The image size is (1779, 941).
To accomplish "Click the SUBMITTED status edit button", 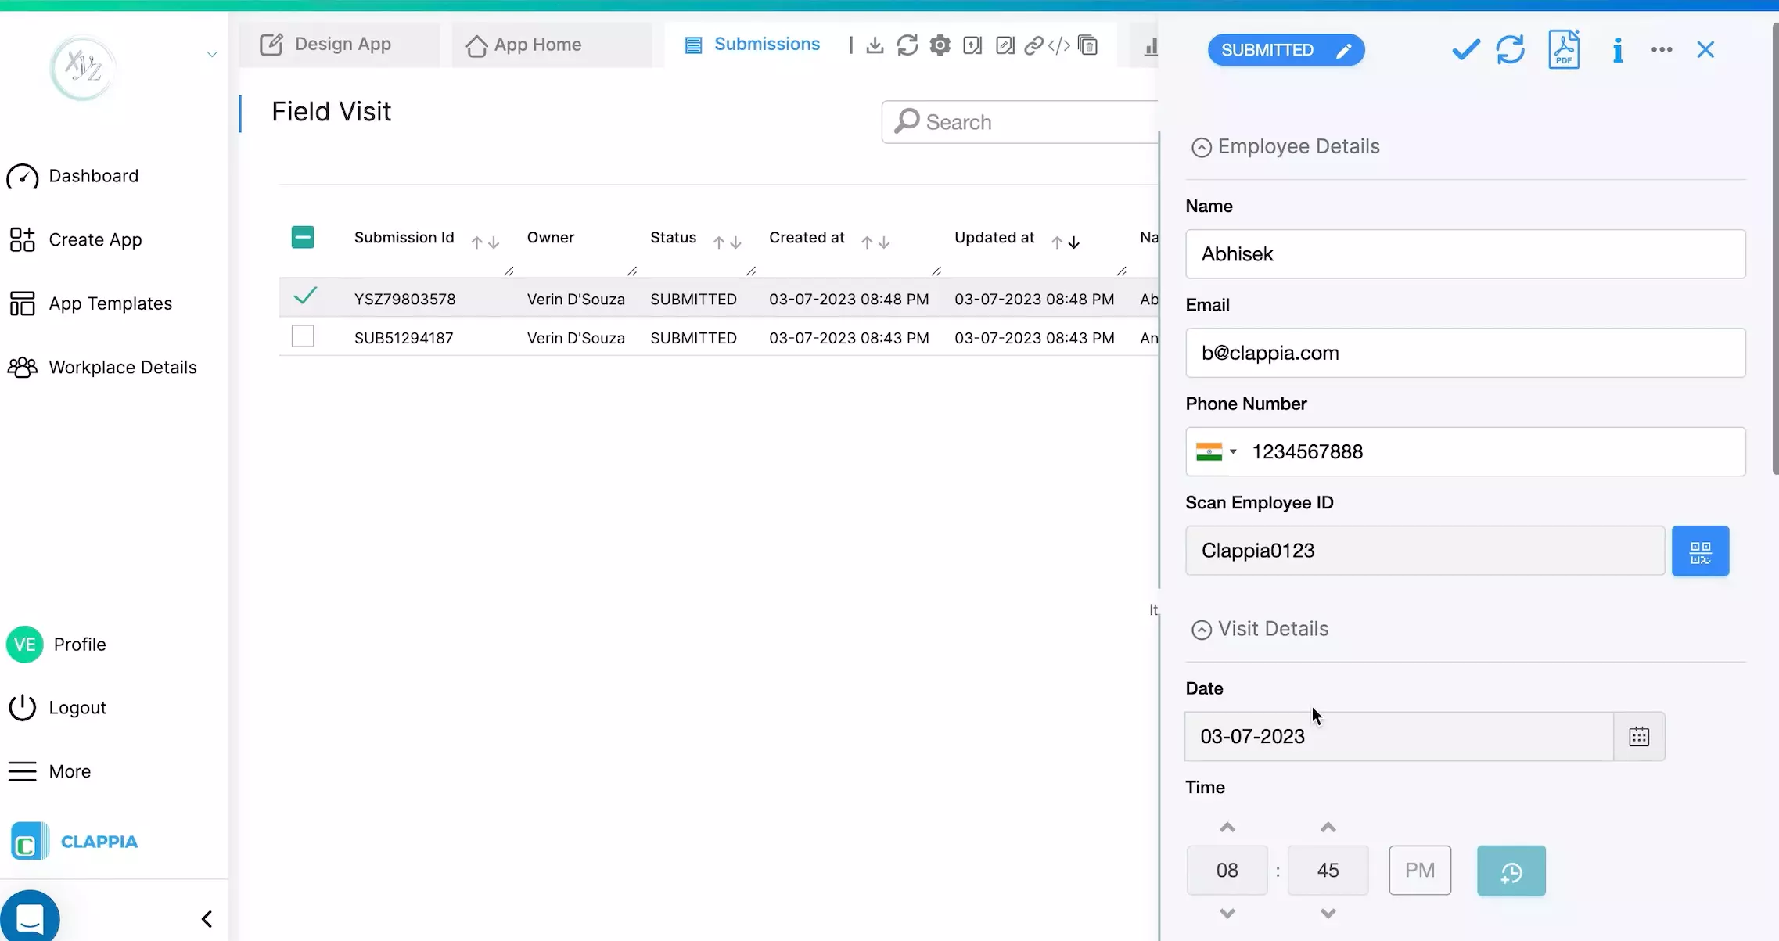I will pyautogui.click(x=1343, y=49).
